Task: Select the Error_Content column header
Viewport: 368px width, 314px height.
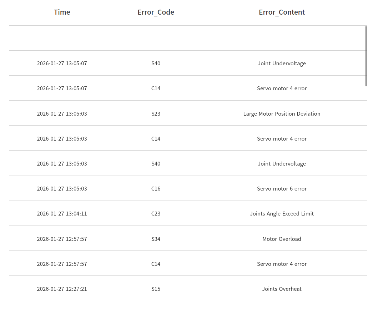Action: click(x=282, y=12)
